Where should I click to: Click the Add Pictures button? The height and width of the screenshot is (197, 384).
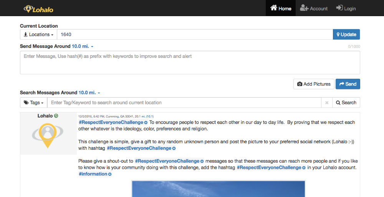point(314,84)
